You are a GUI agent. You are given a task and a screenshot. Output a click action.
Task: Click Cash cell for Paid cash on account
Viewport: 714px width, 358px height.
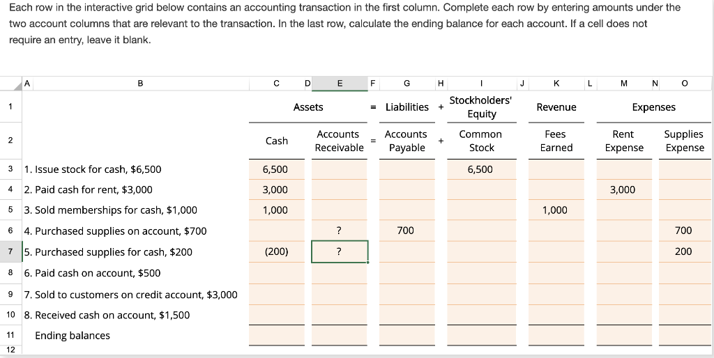pos(276,273)
